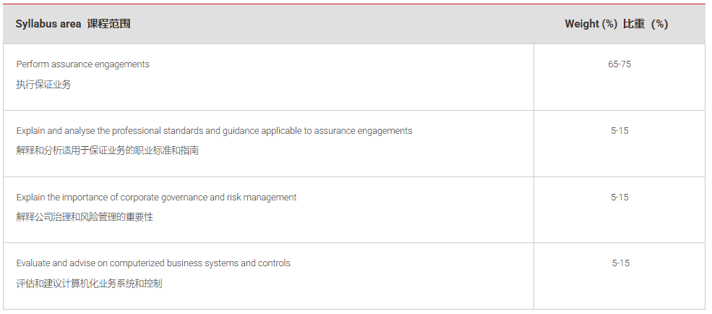The width and height of the screenshot is (712, 314).
Task: Click the 5-15 weight in the computerized systems row
Action: tap(619, 263)
